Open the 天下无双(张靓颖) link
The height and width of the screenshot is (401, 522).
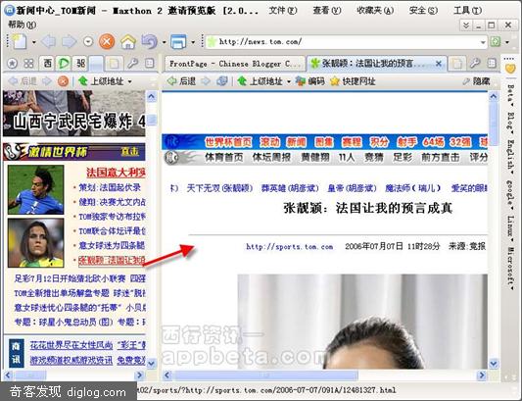[x=219, y=188]
